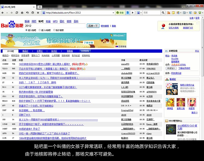The image size is (204, 161).
Task: Switch to the 游戏区 tab
Action: [54, 51]
